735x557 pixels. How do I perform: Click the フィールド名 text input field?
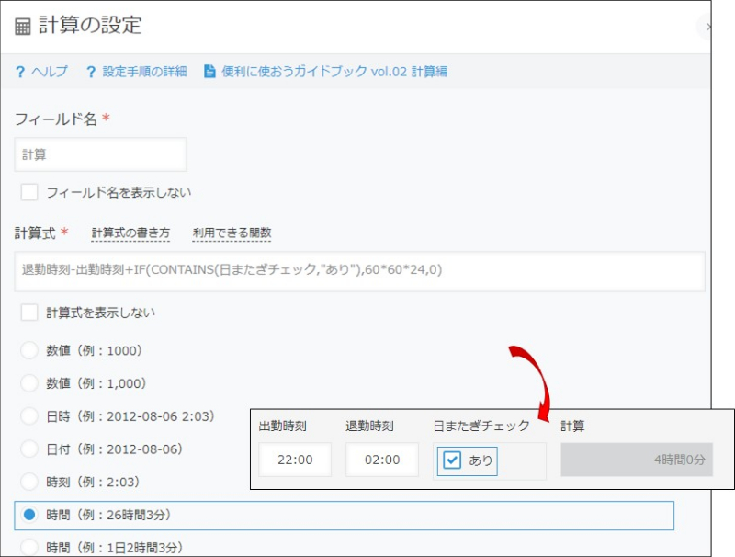pos(100,154)
